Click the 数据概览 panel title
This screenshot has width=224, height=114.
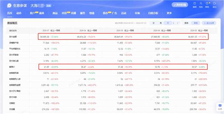pyautogui.click(x=12, y=23)
